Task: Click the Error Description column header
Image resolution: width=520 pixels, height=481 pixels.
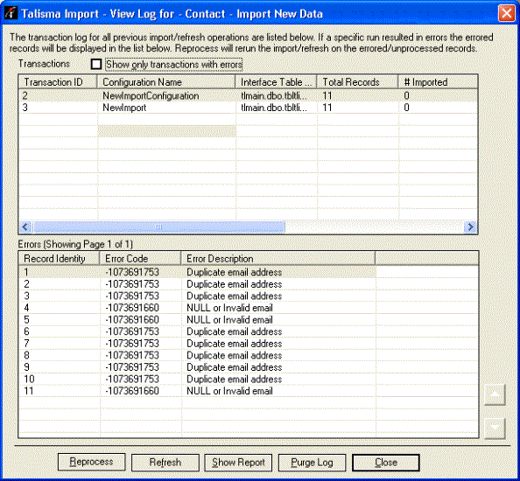Action: tap(278, 258)
